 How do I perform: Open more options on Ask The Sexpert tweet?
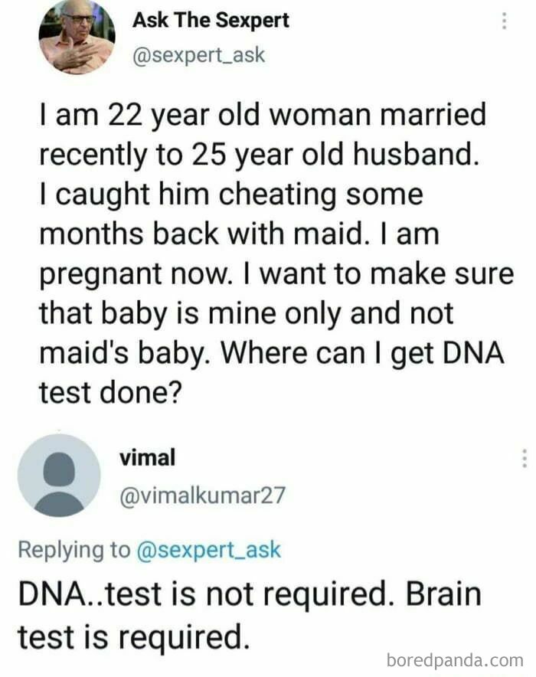[x=505, y=21]
